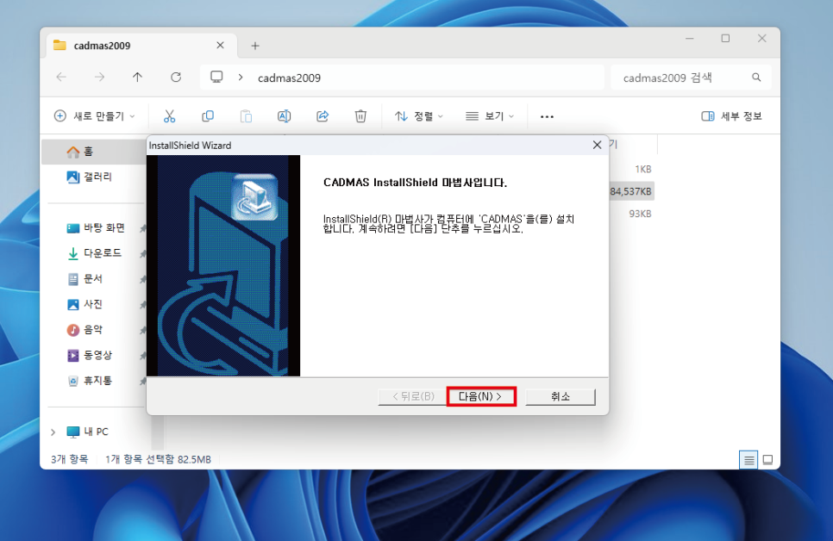Go forward in Explorer navigation

pos(99,78)
